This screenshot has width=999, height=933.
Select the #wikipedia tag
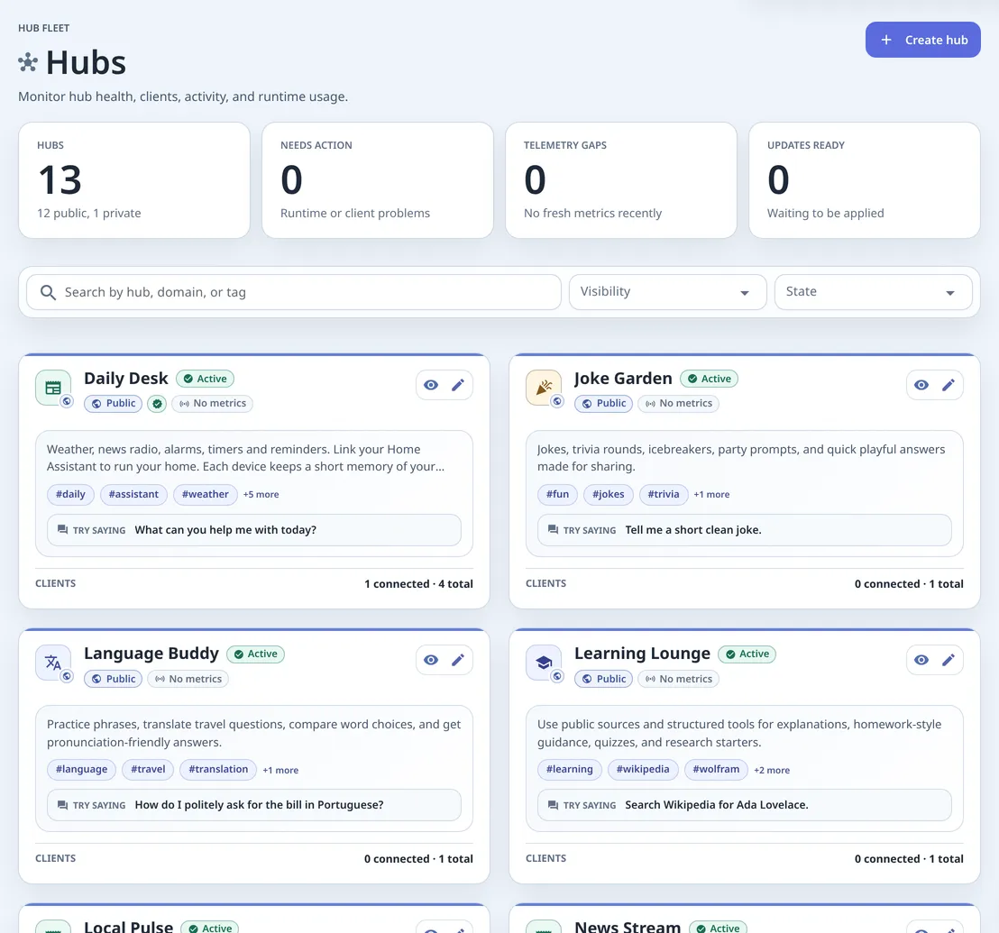(643, 769)
